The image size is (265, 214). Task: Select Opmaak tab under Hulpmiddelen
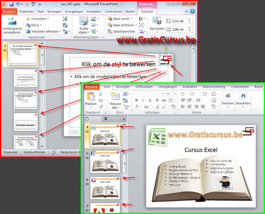(147, 12)
